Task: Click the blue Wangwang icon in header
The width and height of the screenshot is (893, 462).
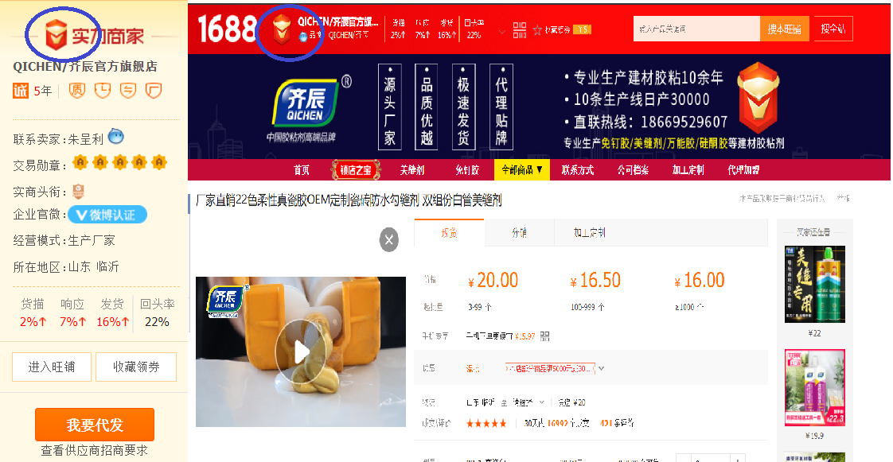Action: (303, 36)
